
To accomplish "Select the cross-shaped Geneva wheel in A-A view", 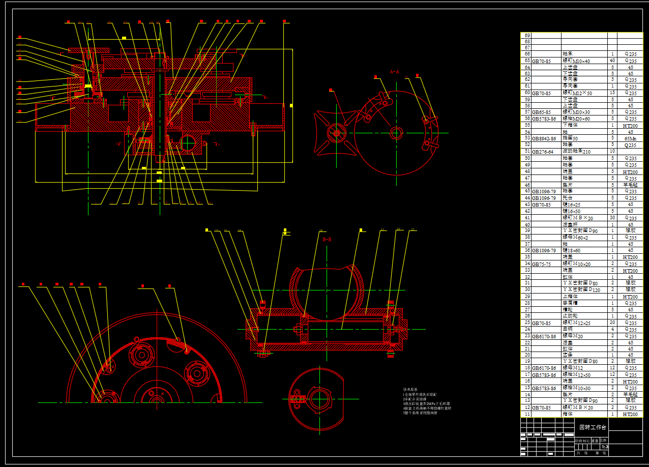I will coord(336,133).
